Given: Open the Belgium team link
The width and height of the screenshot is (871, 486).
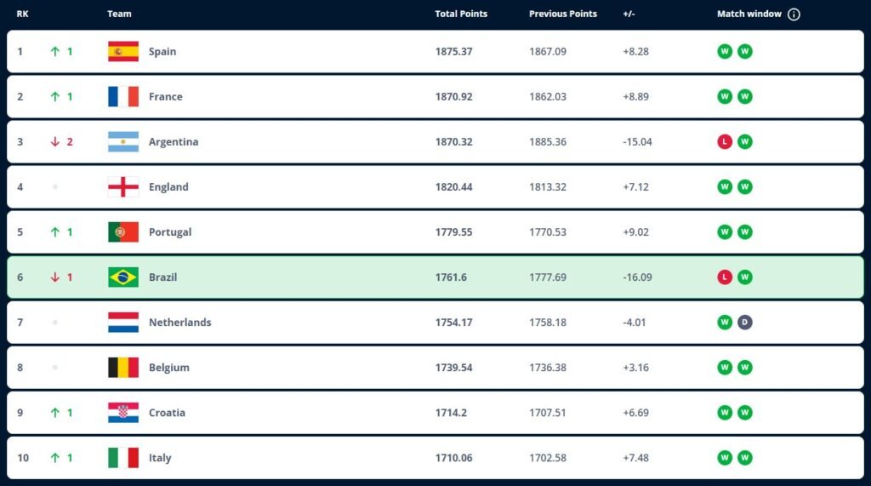Looking at the screenshot, I should coord(169,368).
